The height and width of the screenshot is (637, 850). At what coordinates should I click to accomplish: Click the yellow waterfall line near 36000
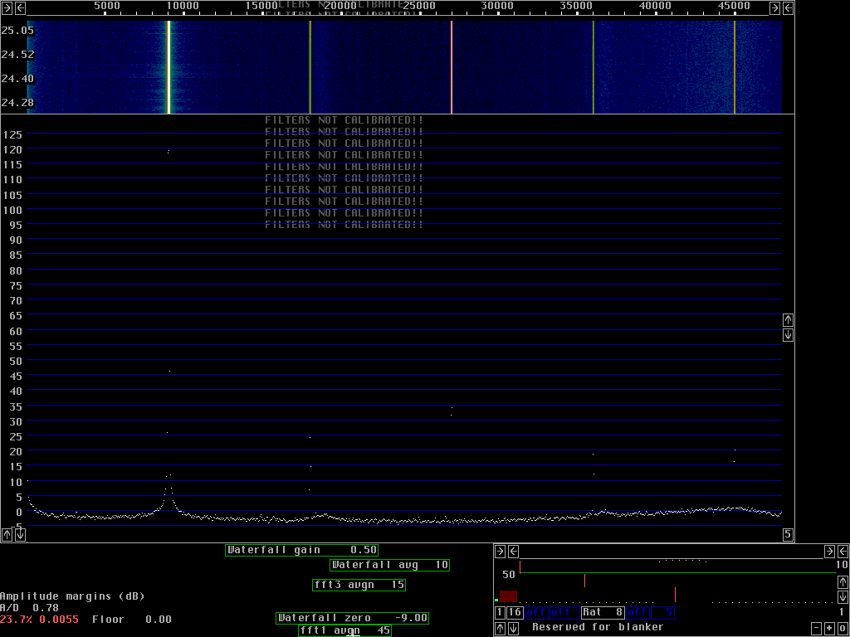point(593,67)
